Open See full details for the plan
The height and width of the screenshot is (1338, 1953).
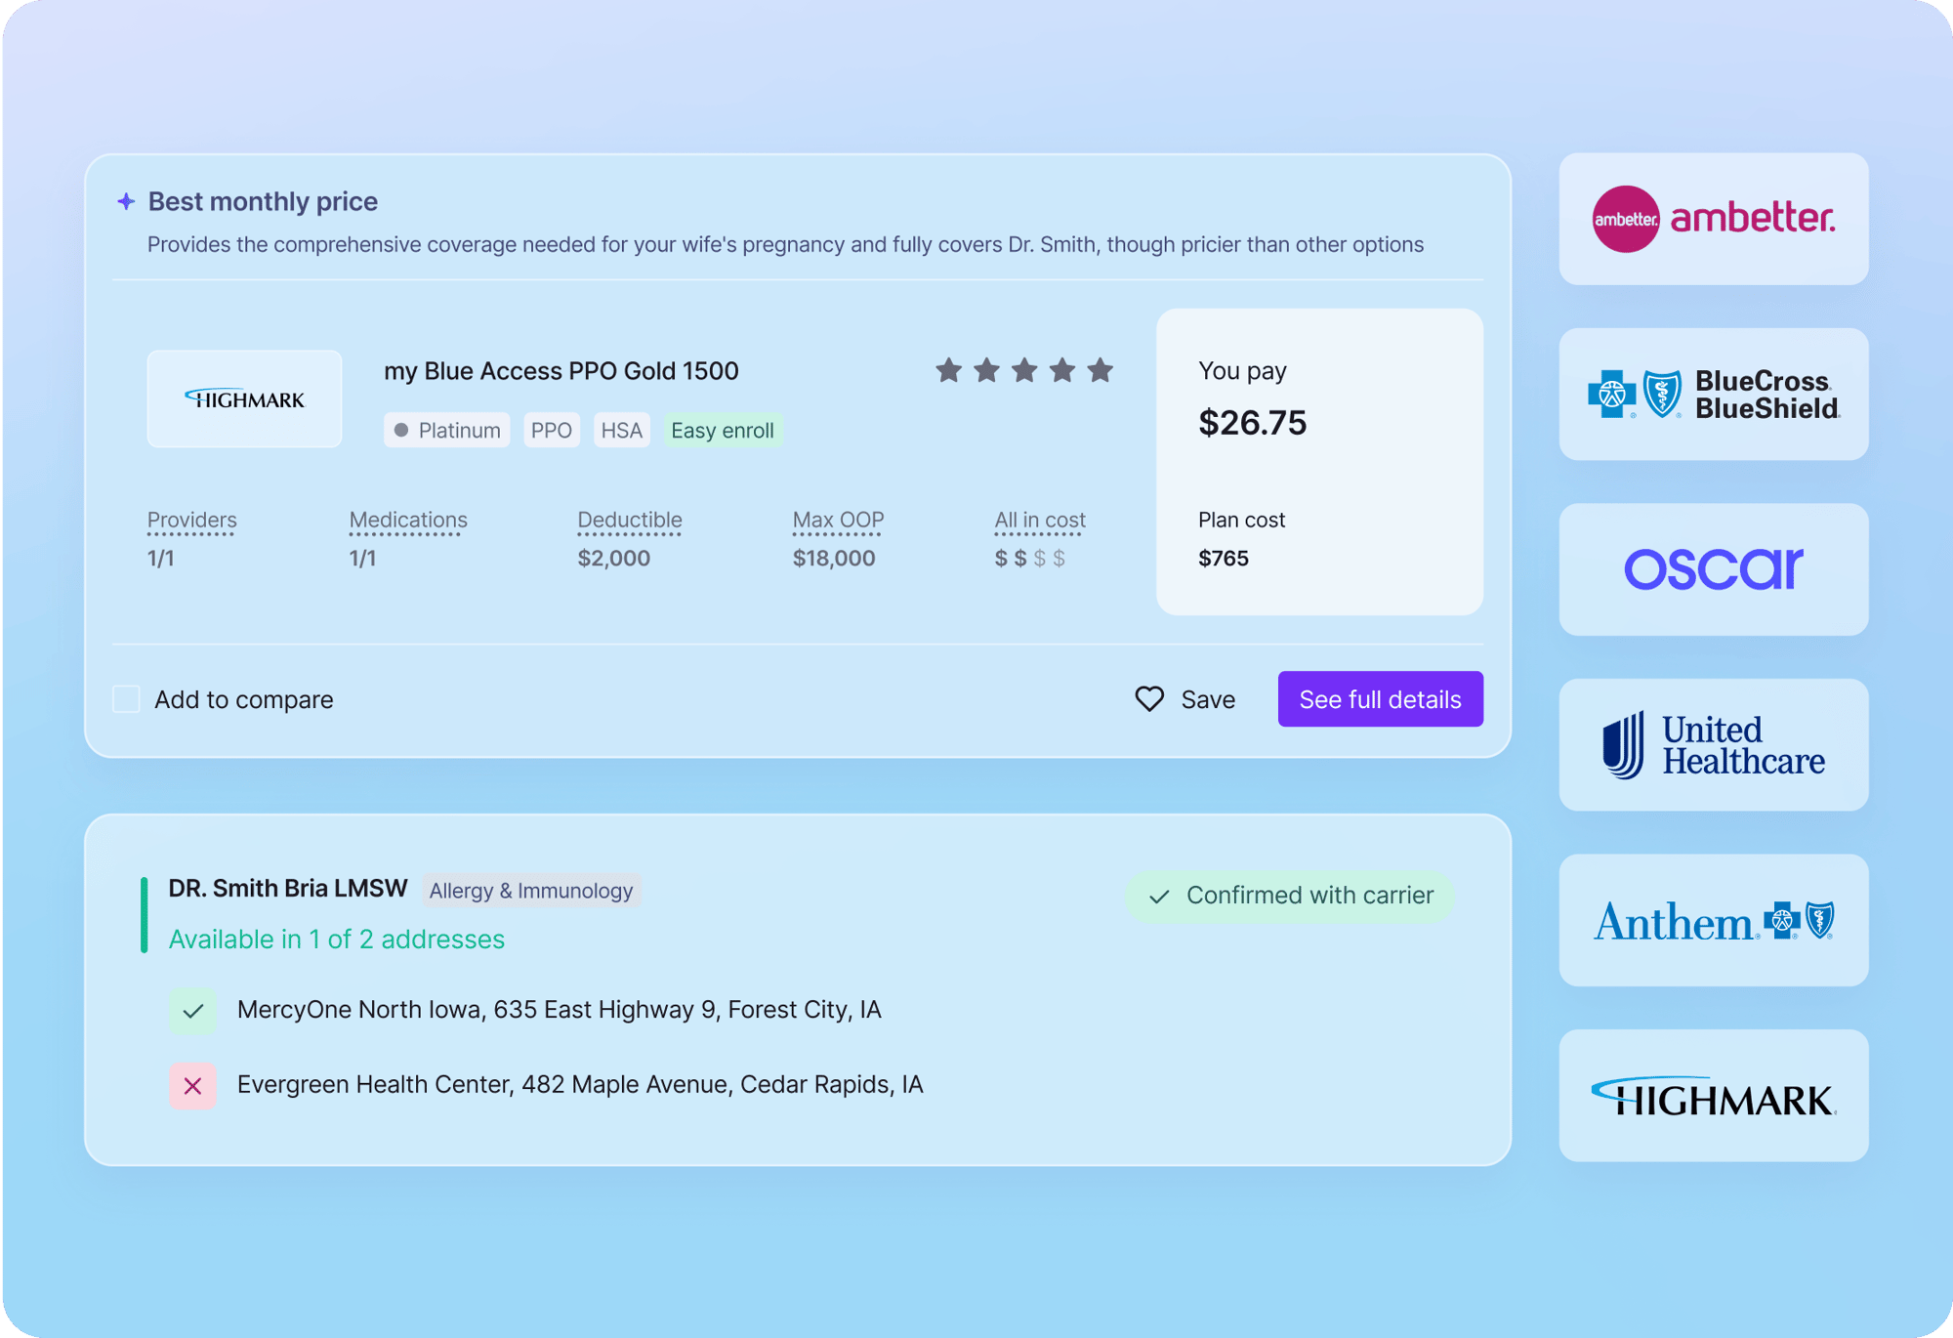click(1381, 699)
